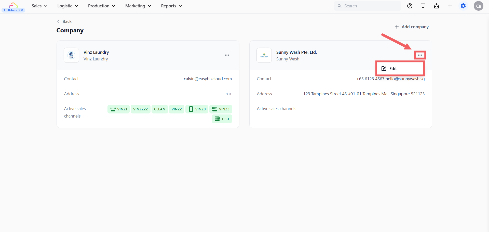Select Edit from the dropdown menu
The width and height of the screenshot is (489, 232).
[x=400, y=69]
